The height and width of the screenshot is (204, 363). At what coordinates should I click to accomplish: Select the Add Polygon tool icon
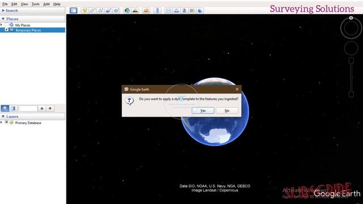tap(92, 10)
